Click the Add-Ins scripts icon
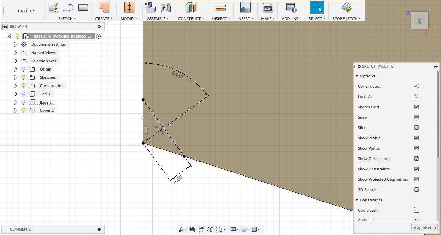 click(x=291, y=7)
